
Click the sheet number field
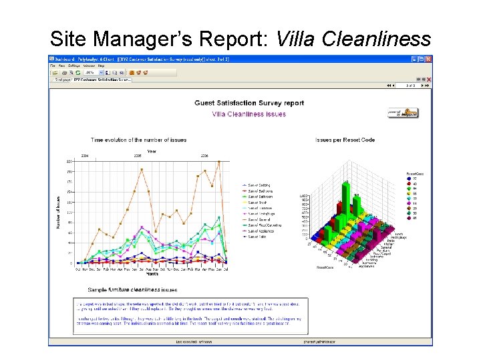(408, 86)
